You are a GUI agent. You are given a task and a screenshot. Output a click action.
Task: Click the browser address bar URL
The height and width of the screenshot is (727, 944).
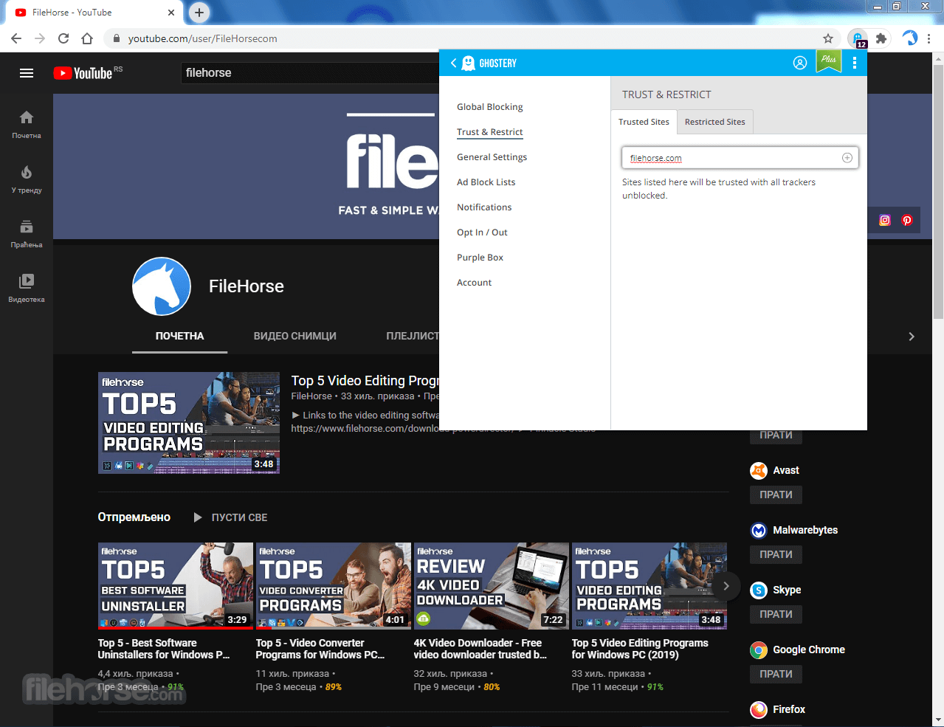point(202,38)
